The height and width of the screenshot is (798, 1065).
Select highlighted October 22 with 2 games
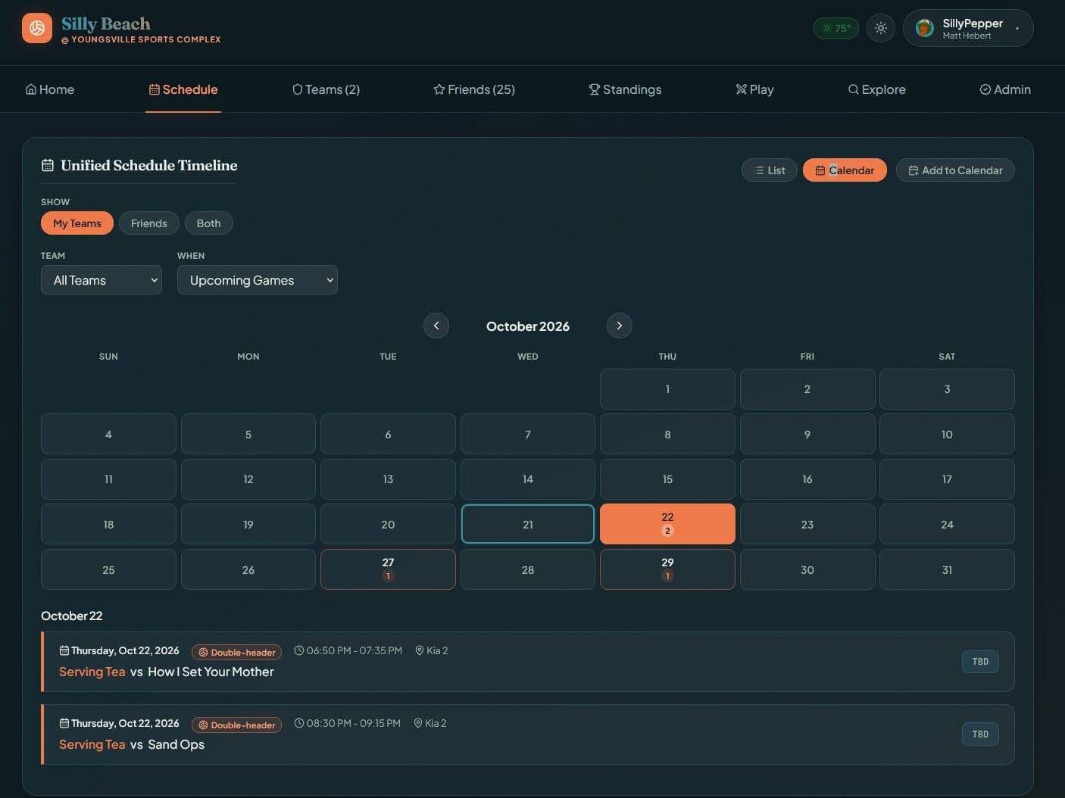click(667, 524)
